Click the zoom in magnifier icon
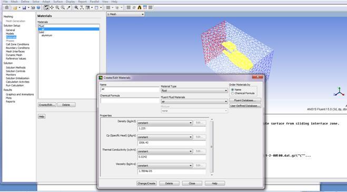347x192 pixels. click(x=57, y=7)
